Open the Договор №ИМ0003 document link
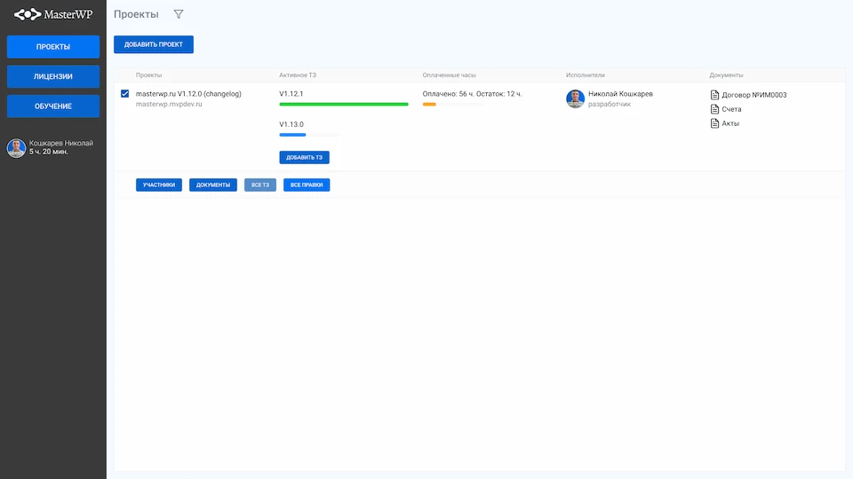Screen dimensions: 853x479 pos(754,95)
